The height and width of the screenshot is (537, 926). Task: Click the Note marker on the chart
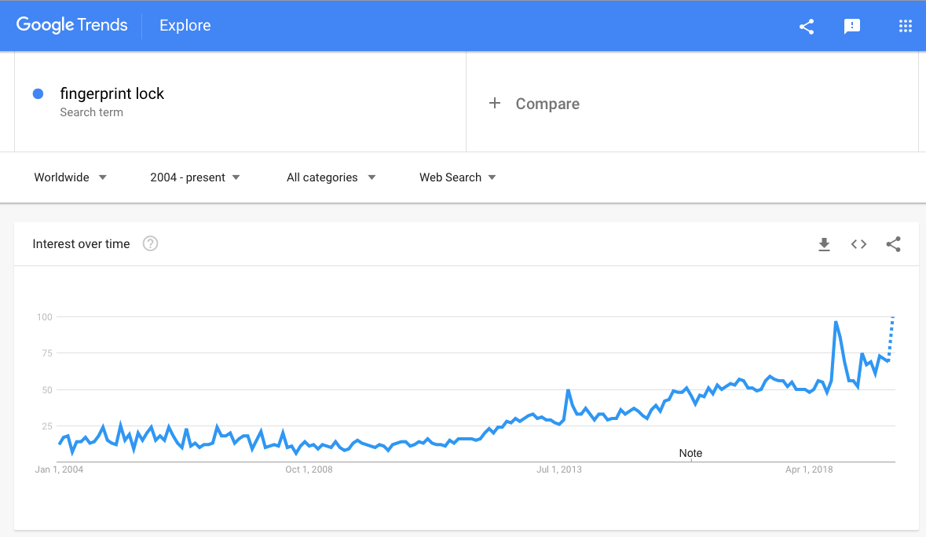pyautogui.click(x=690, y=453)
